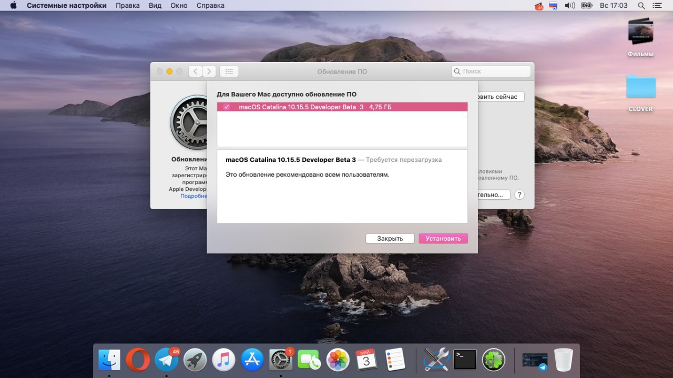
Task: Click the battery status icon
Action: coord(587,5)
